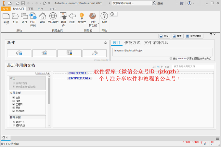Open the 文件 (File) menu tab
The width and height of the screenshot is (221, 147).
6,9
